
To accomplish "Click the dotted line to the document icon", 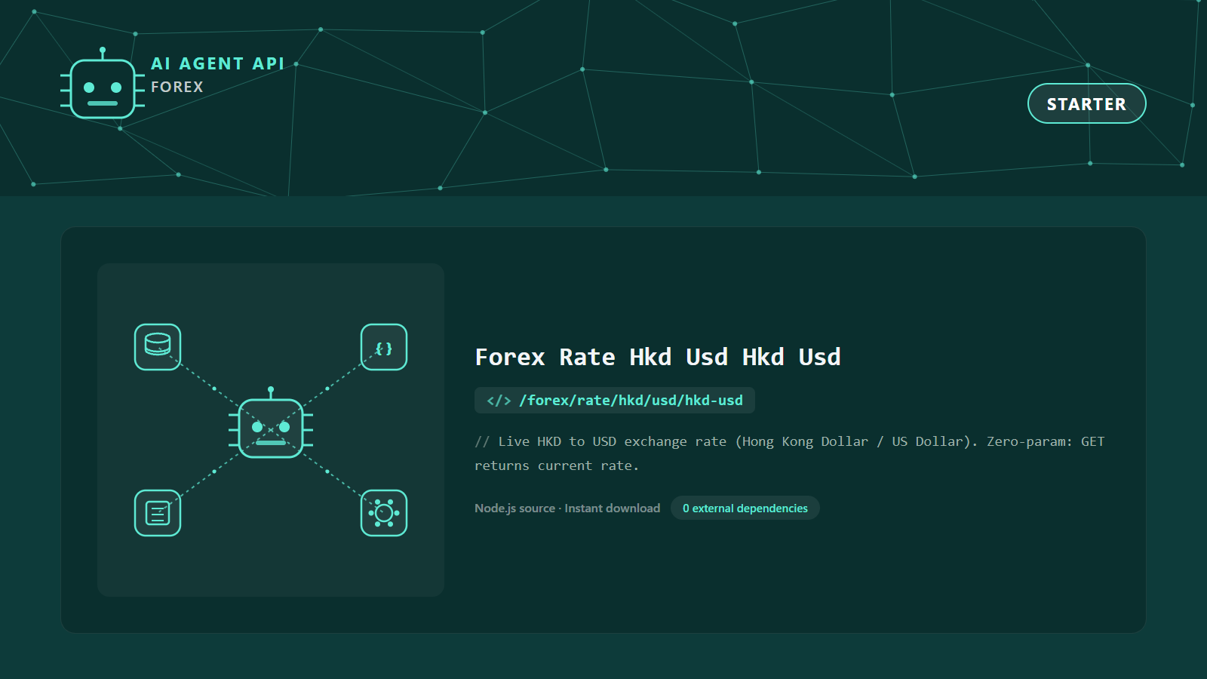I will (x=210, y=475).
